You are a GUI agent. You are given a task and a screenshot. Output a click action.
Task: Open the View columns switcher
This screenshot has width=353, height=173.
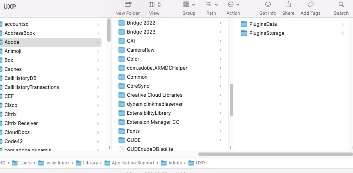coord(154,5)
